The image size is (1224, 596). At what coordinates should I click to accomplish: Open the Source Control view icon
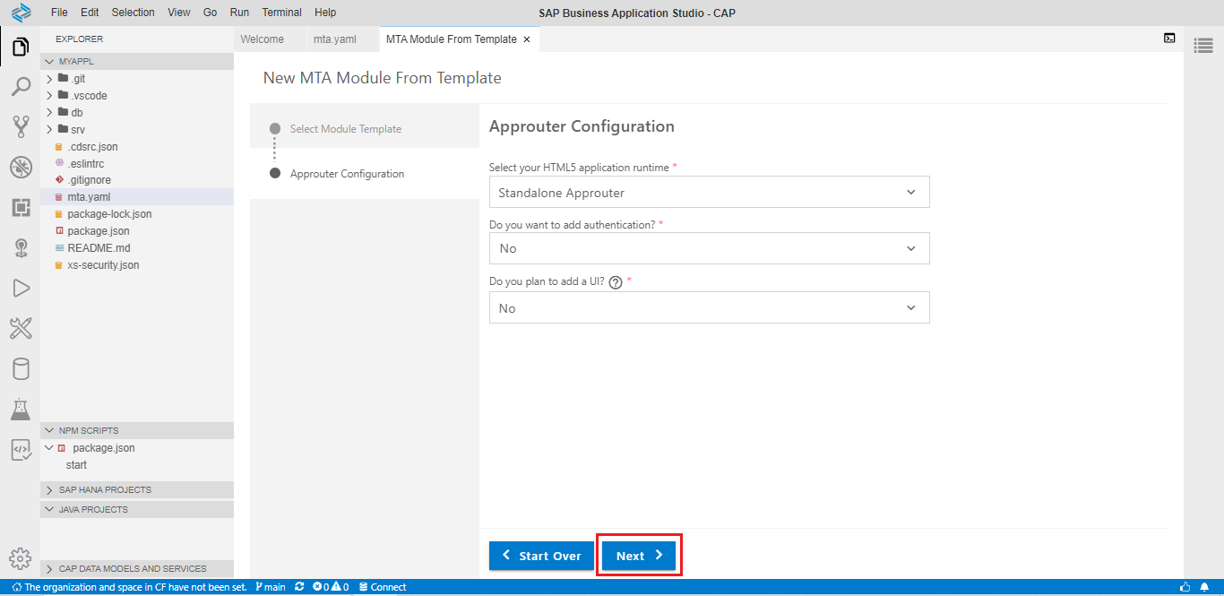point(20,126)
